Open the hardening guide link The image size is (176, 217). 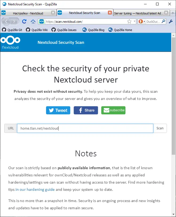[x=35, y=189]
